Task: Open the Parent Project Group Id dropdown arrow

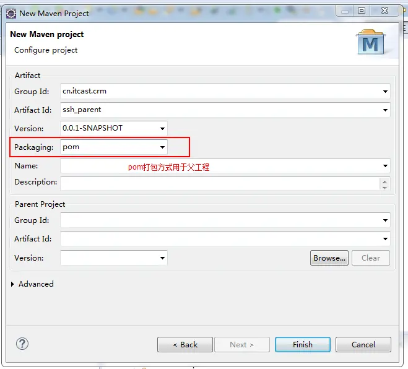Action: [385, 220]
